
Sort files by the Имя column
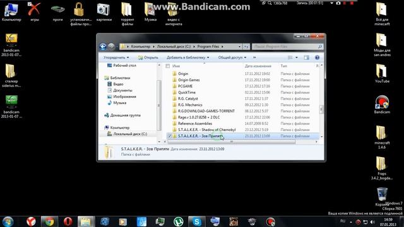point(176,66)
